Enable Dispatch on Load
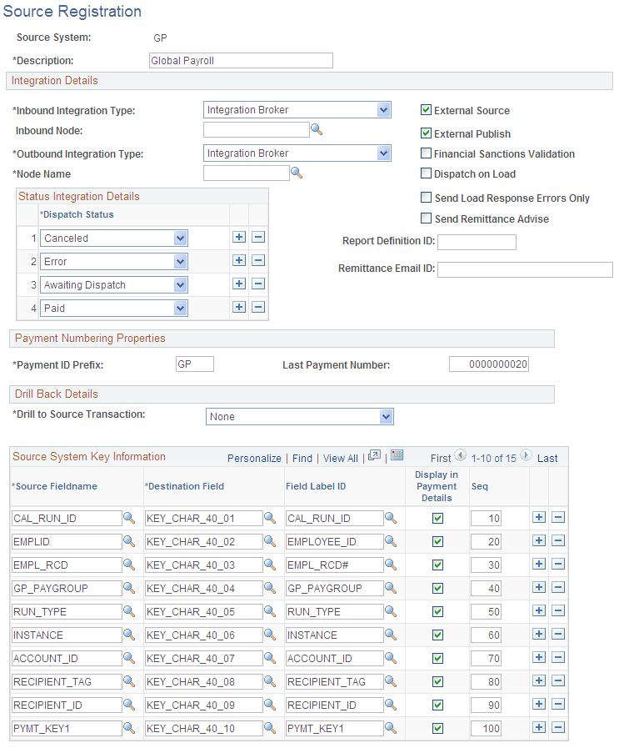This screenshot has height=748, width=619. tap(426, 173)
